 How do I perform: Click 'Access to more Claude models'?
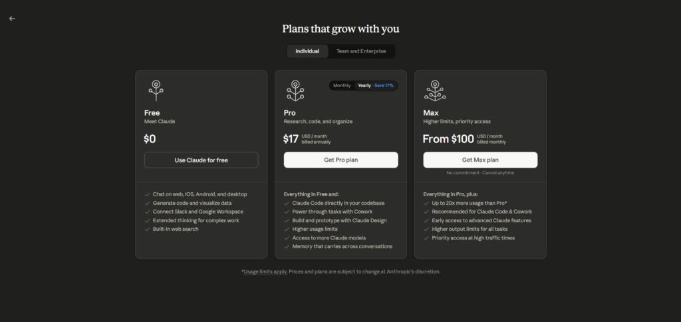(x=329, y=238)
